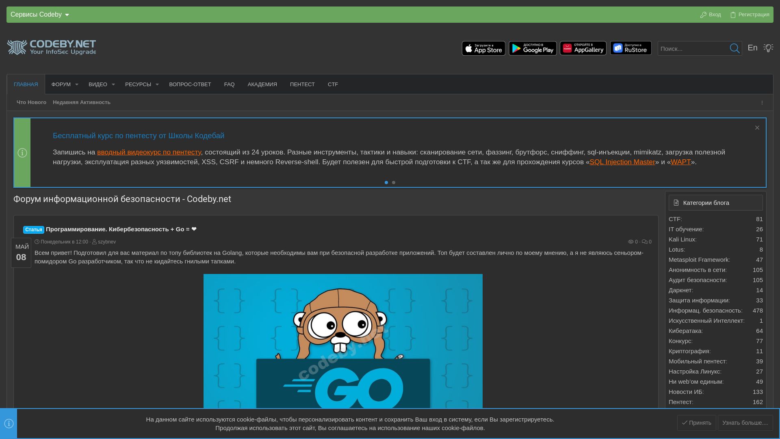The image size is (780, 439).
Task: Open the article Программирование. Кибербезопасность + Go
Action: 121,229
